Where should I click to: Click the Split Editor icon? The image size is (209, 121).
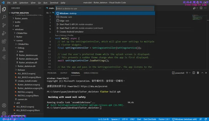(x=201, y=8)
